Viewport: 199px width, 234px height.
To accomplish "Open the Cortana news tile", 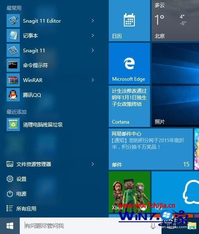I will [x=129, y=106].
